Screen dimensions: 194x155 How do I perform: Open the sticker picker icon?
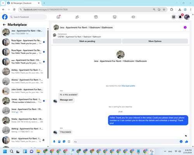[x=64, y=141]
